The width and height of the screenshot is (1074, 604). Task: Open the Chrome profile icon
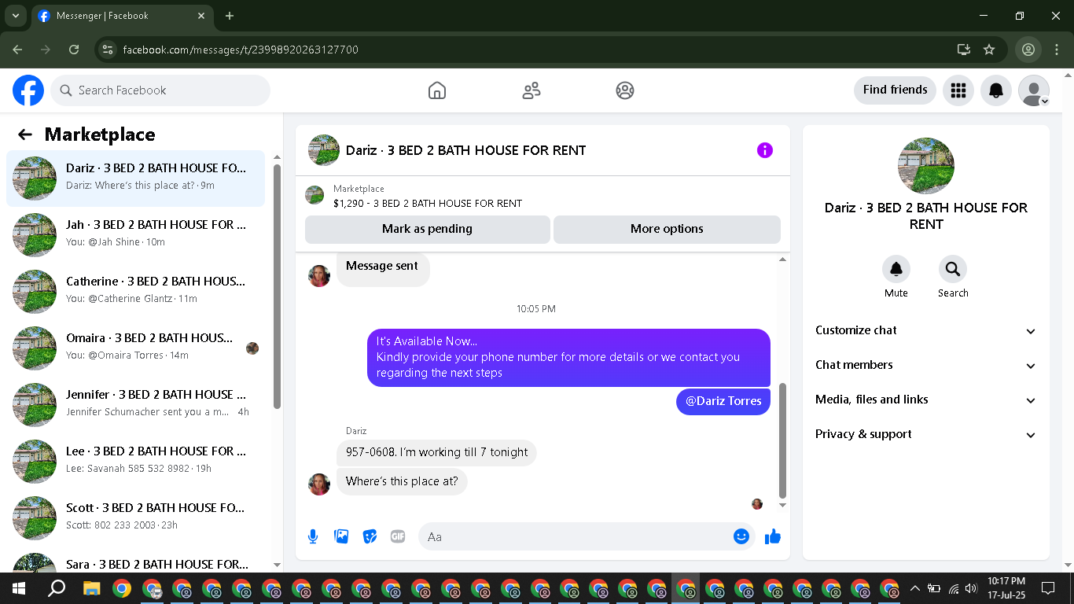click(1028, 50)
